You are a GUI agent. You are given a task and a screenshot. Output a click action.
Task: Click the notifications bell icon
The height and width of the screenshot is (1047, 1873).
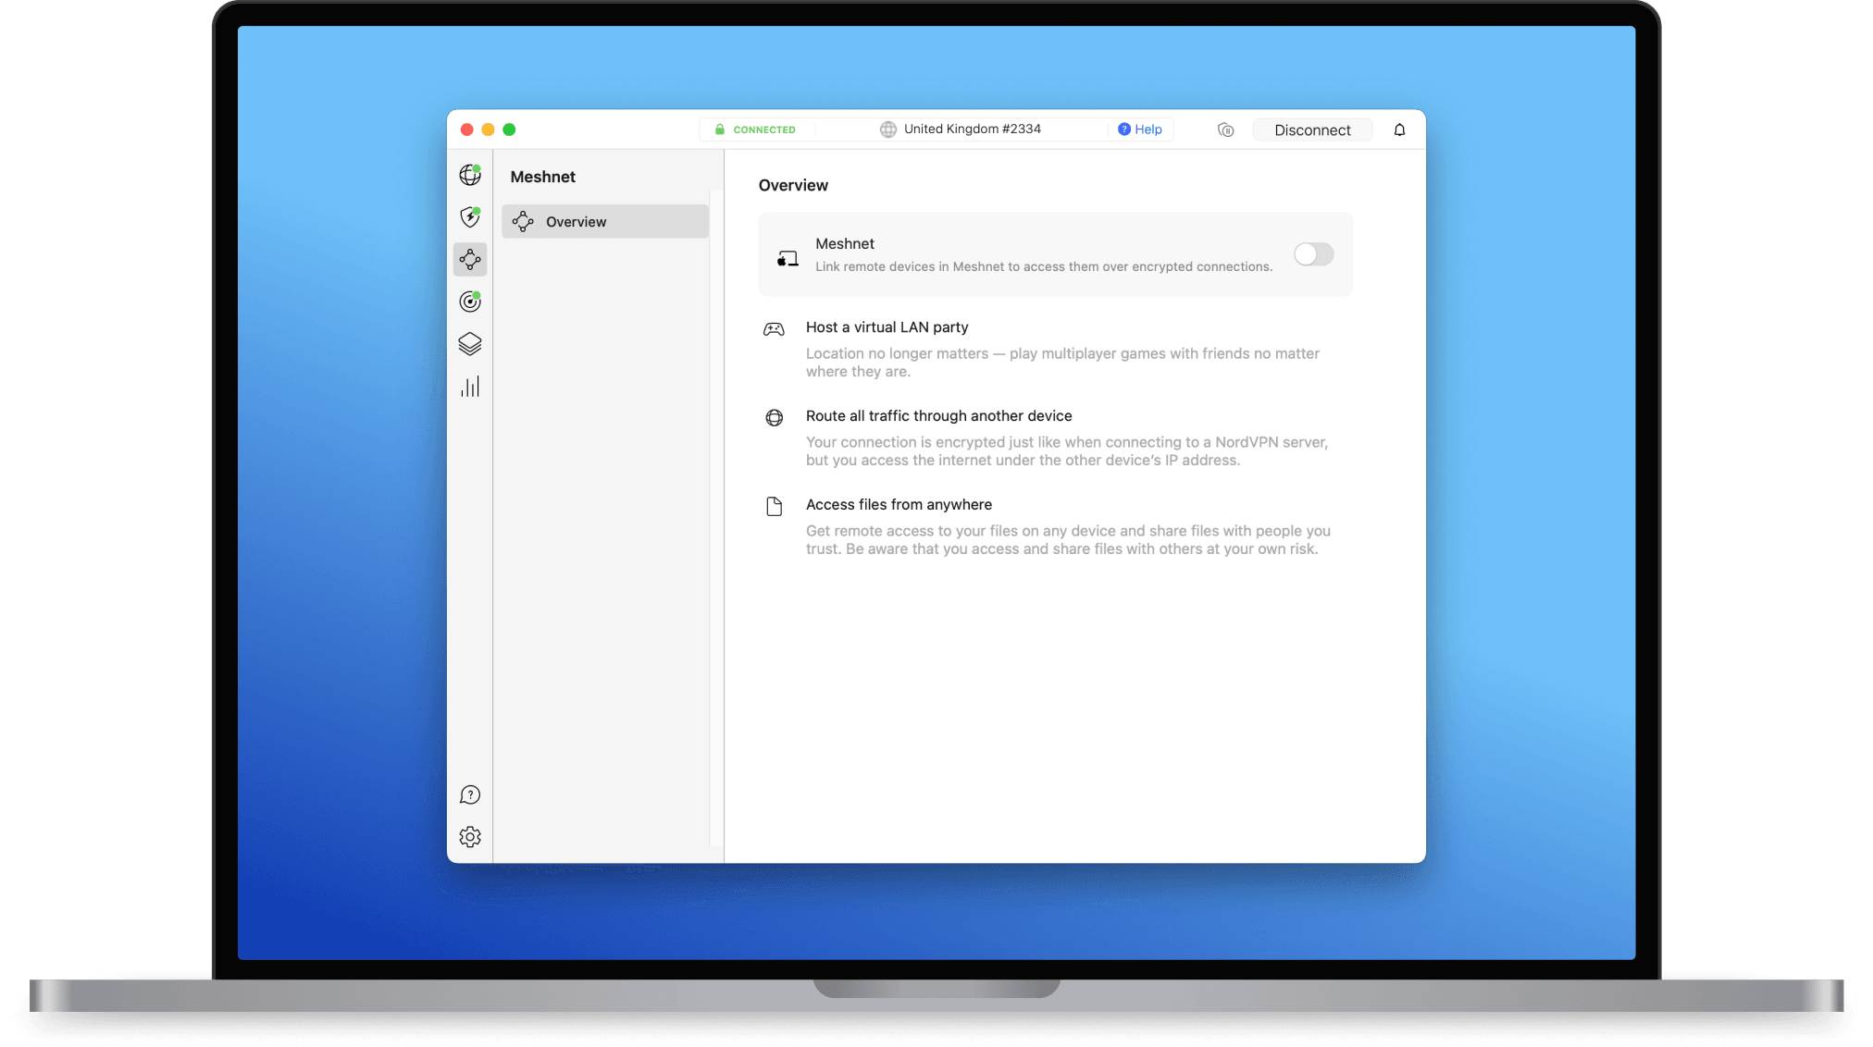pos(1398,129)
